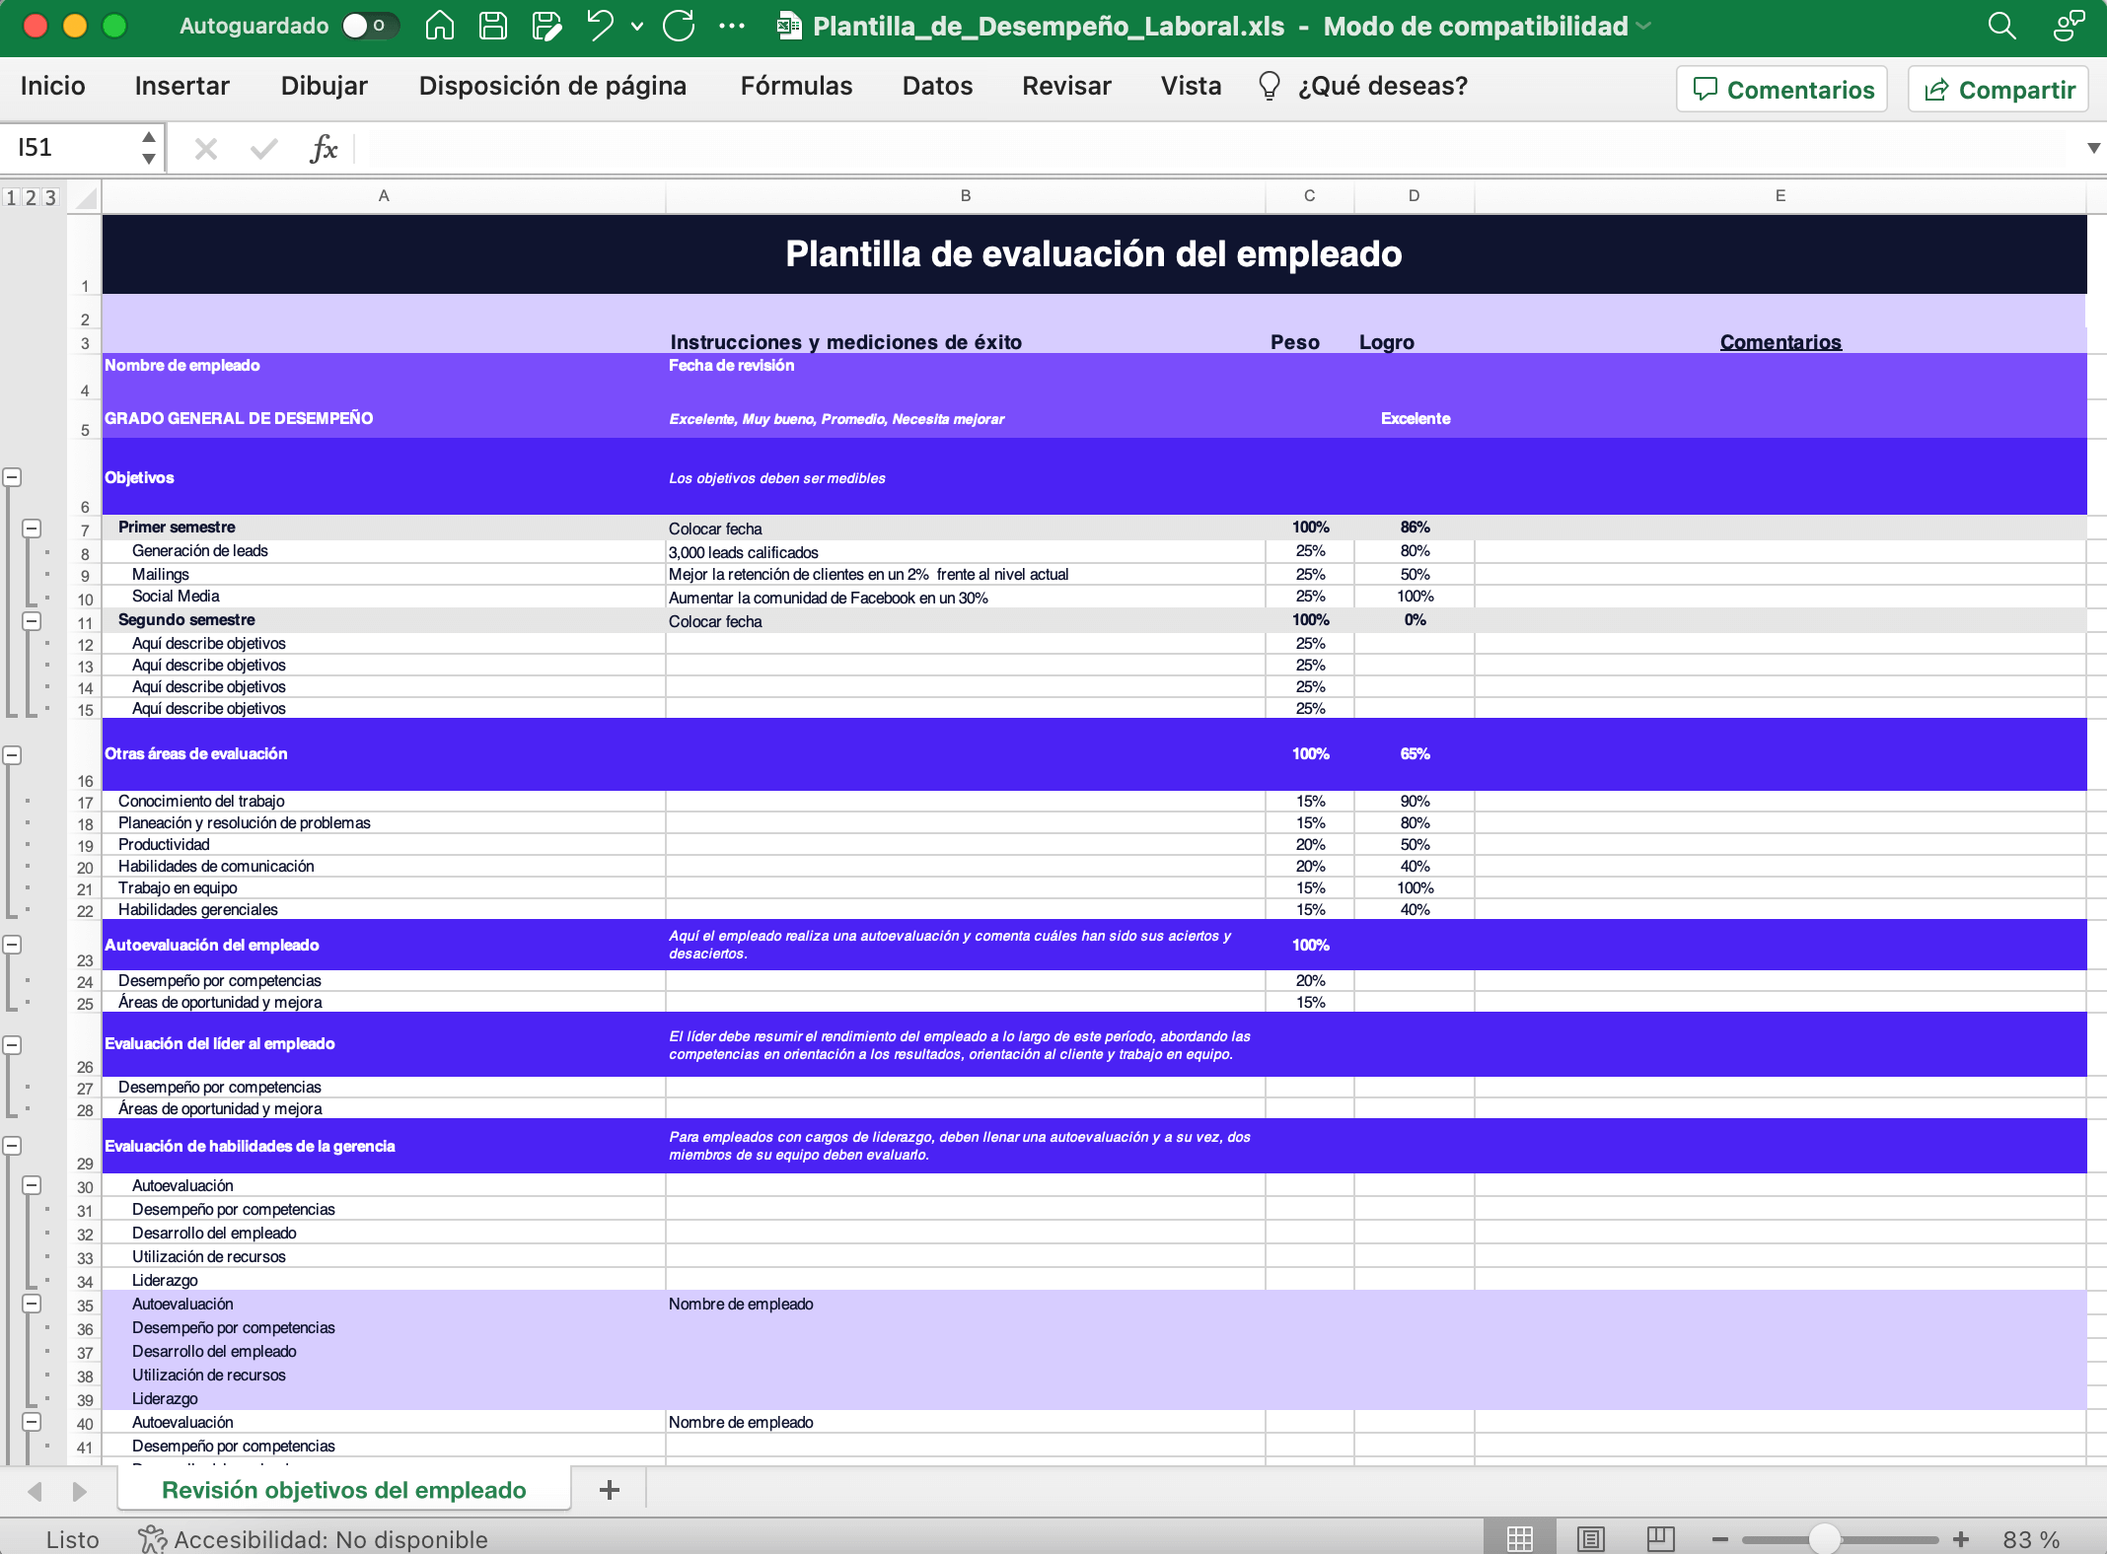Open the ellipsis overflow menu in title bar
Viewport: 2107px width, 1554px height.
coord(733,27)
